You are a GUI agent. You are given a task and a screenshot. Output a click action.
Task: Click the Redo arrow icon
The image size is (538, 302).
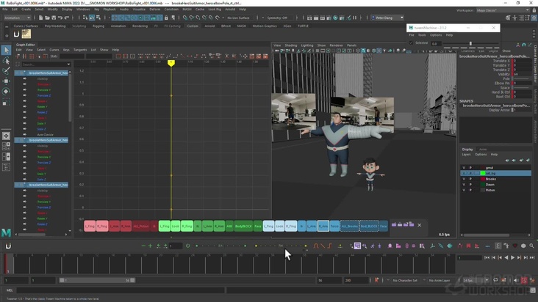[x=67, y=18]
